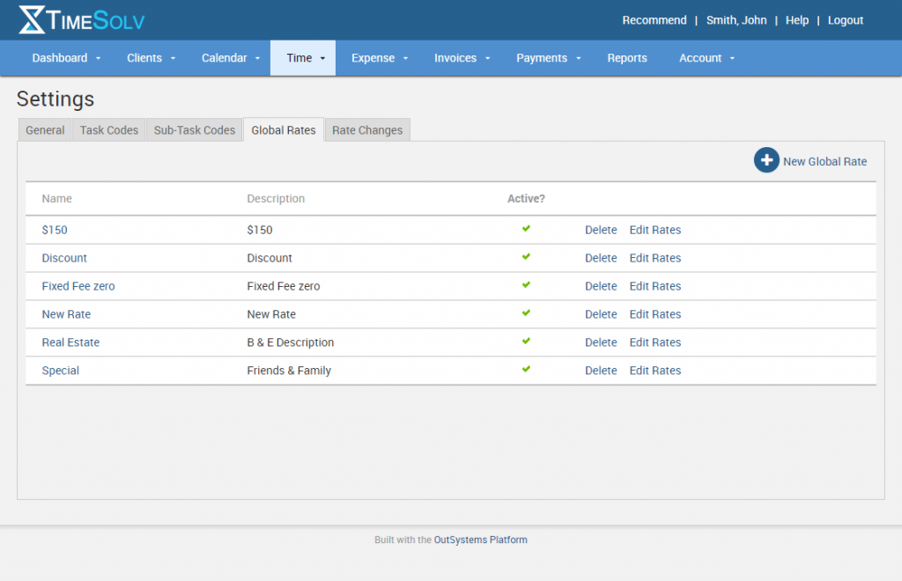The width and height of the screenshot is (902, 581).
Task: Open the Rate Changes tab
Action: point(367,130)
